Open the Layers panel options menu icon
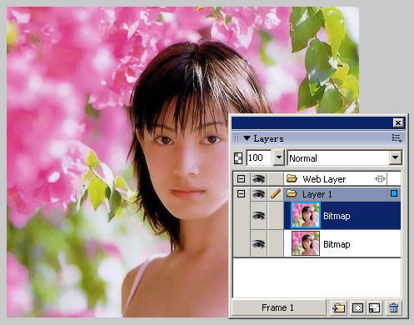Screen dimensions: 414x325 point(397,138)
